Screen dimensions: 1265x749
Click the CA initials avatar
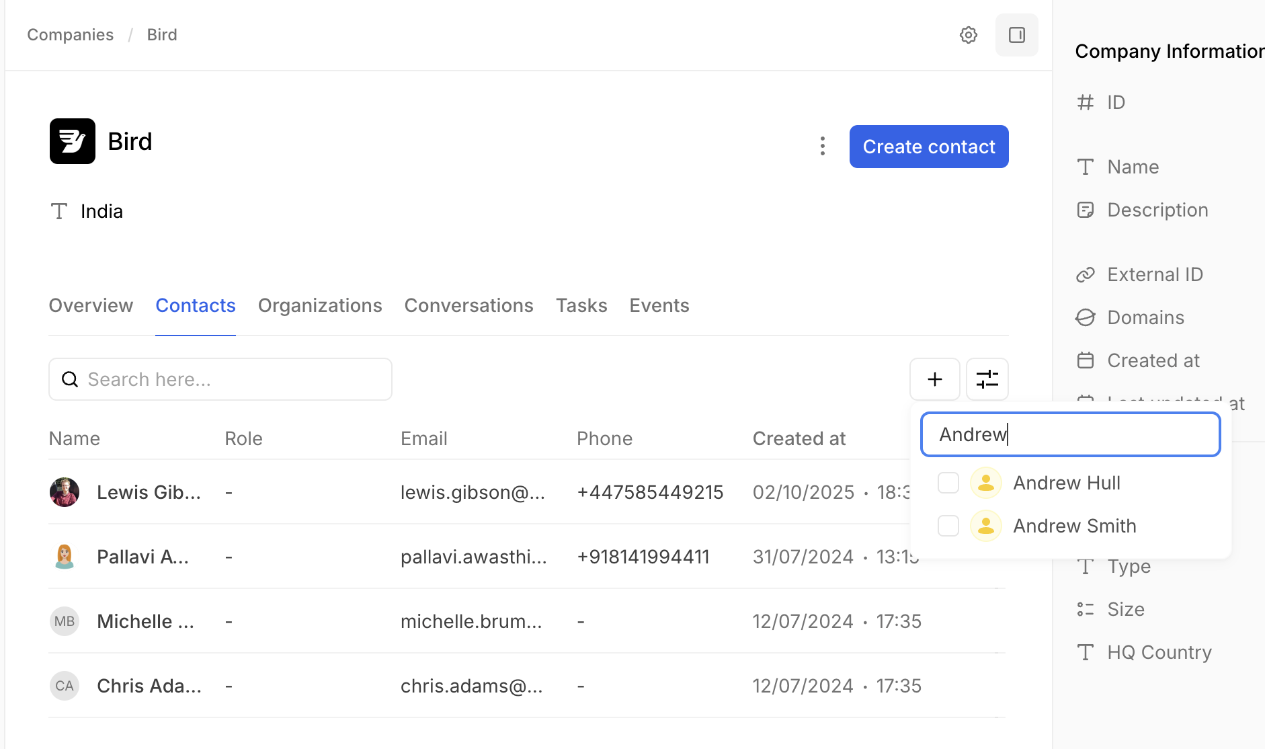coord(65,686)
